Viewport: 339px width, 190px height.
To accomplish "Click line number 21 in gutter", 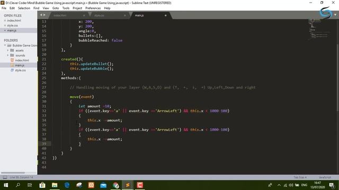I will (x=44, y=59).
